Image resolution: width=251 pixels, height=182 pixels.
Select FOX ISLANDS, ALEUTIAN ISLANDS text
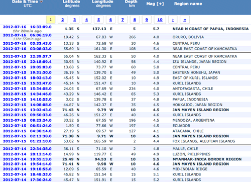204,141
